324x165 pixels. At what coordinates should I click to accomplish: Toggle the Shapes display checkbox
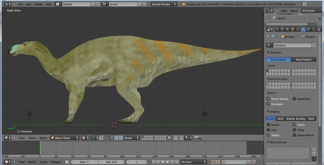(268, 135)
